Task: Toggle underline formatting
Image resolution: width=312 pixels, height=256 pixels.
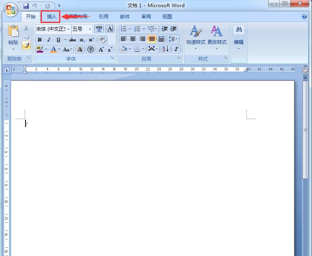Action: point(58,40)
